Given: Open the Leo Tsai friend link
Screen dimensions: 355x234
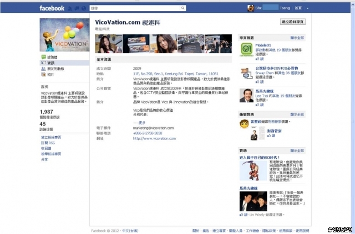Looking at the screenshot, I should pyautogui.click(x=262, y=96).
